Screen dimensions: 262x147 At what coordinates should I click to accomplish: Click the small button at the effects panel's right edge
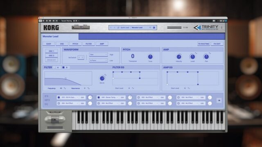[219, 100]
